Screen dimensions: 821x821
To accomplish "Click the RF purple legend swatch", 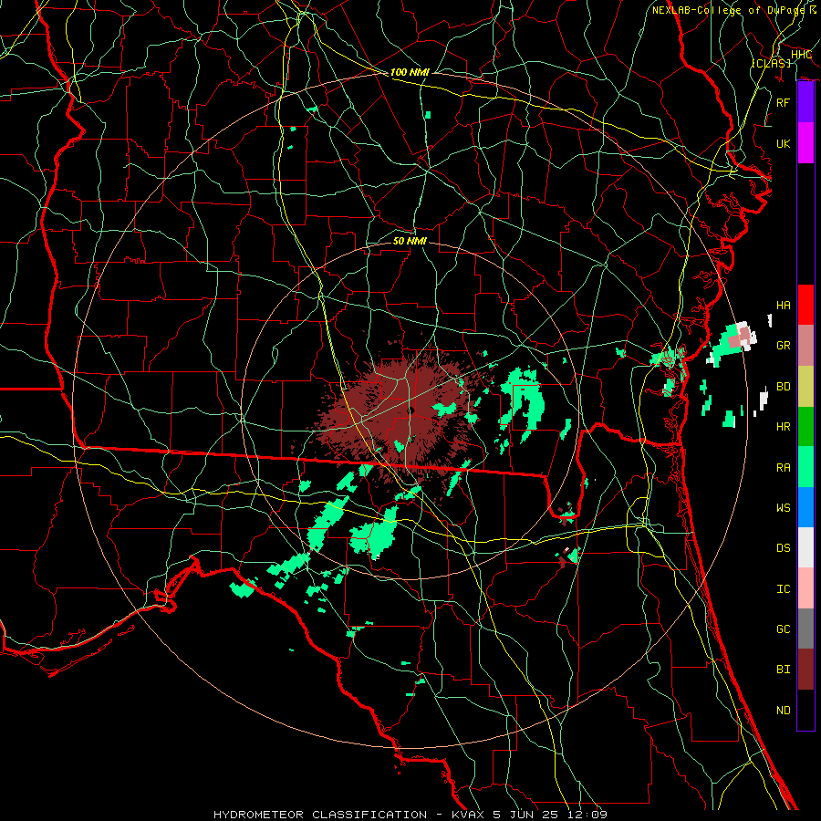I will point(805,102).
